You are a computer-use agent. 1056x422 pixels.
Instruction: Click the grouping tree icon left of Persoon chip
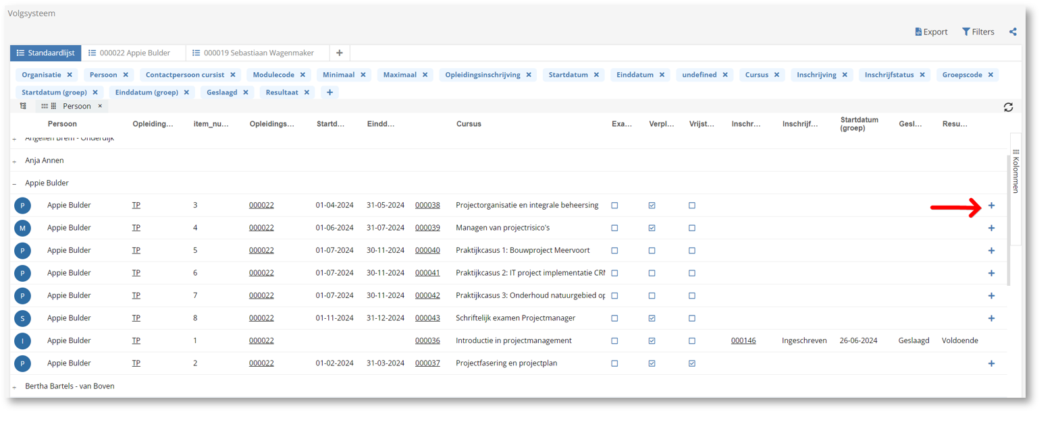coord(23,106)
